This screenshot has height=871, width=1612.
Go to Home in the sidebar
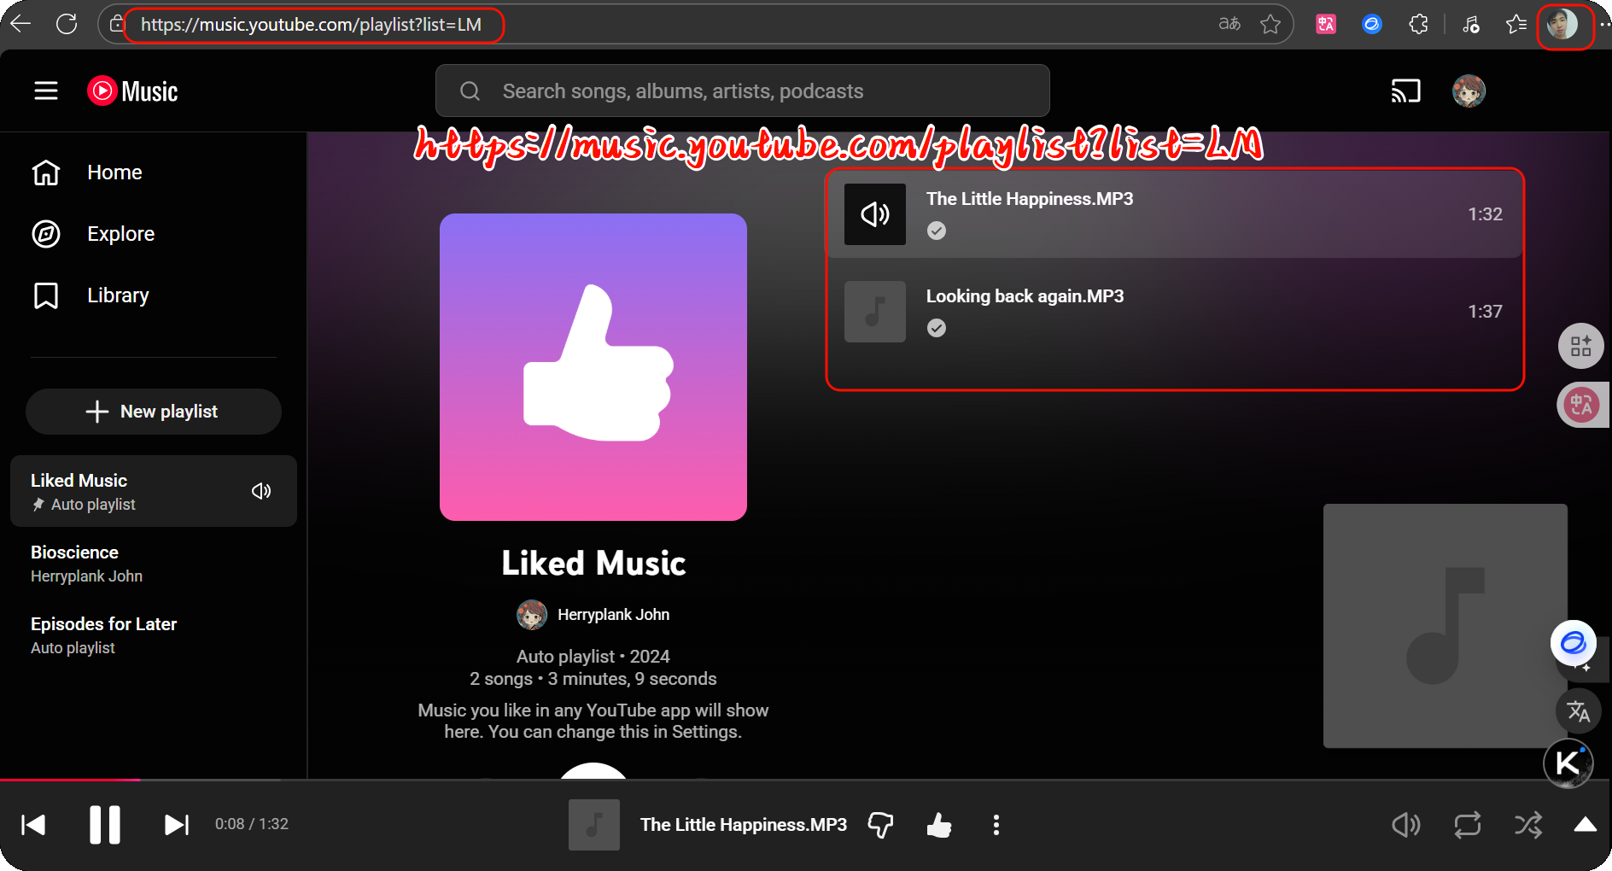(x=154, y=172)
